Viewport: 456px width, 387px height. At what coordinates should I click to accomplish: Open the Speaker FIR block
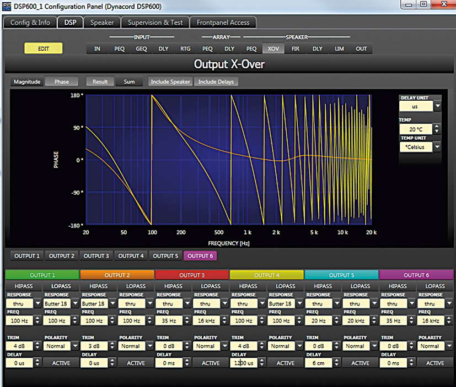(296, 48)
